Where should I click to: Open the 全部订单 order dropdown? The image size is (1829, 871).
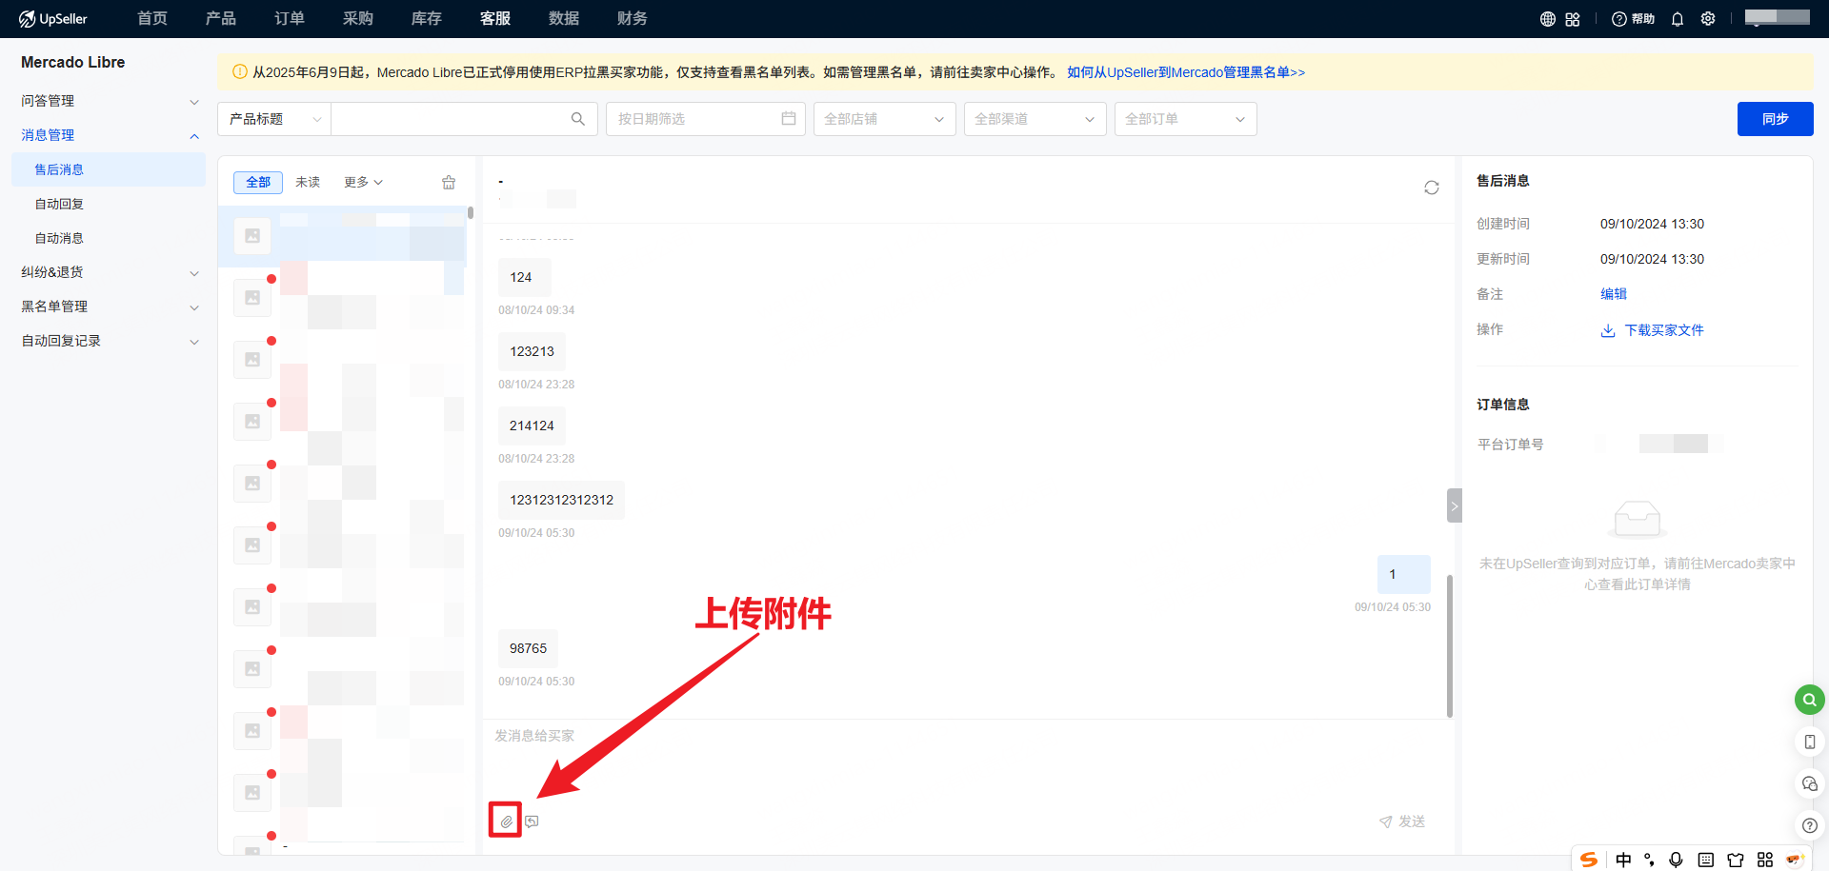(x=1185, y=119)
